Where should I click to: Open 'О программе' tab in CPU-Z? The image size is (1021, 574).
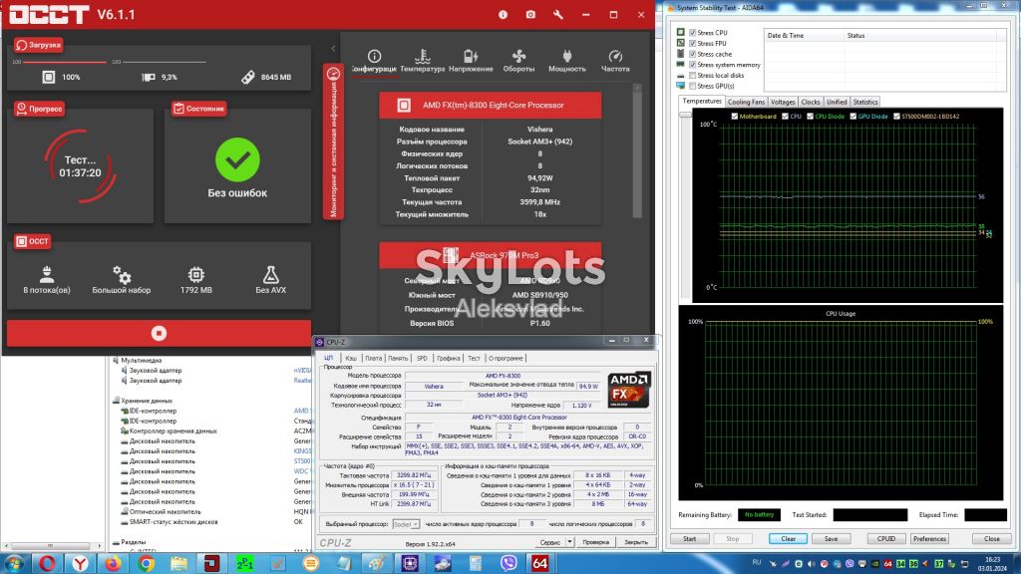[506, 358]
